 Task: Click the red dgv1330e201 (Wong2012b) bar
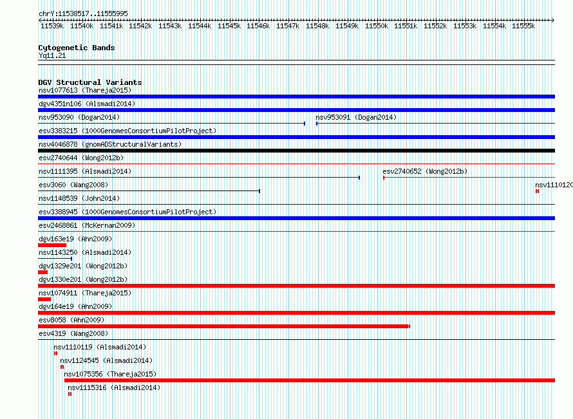(x=296, y=286)
